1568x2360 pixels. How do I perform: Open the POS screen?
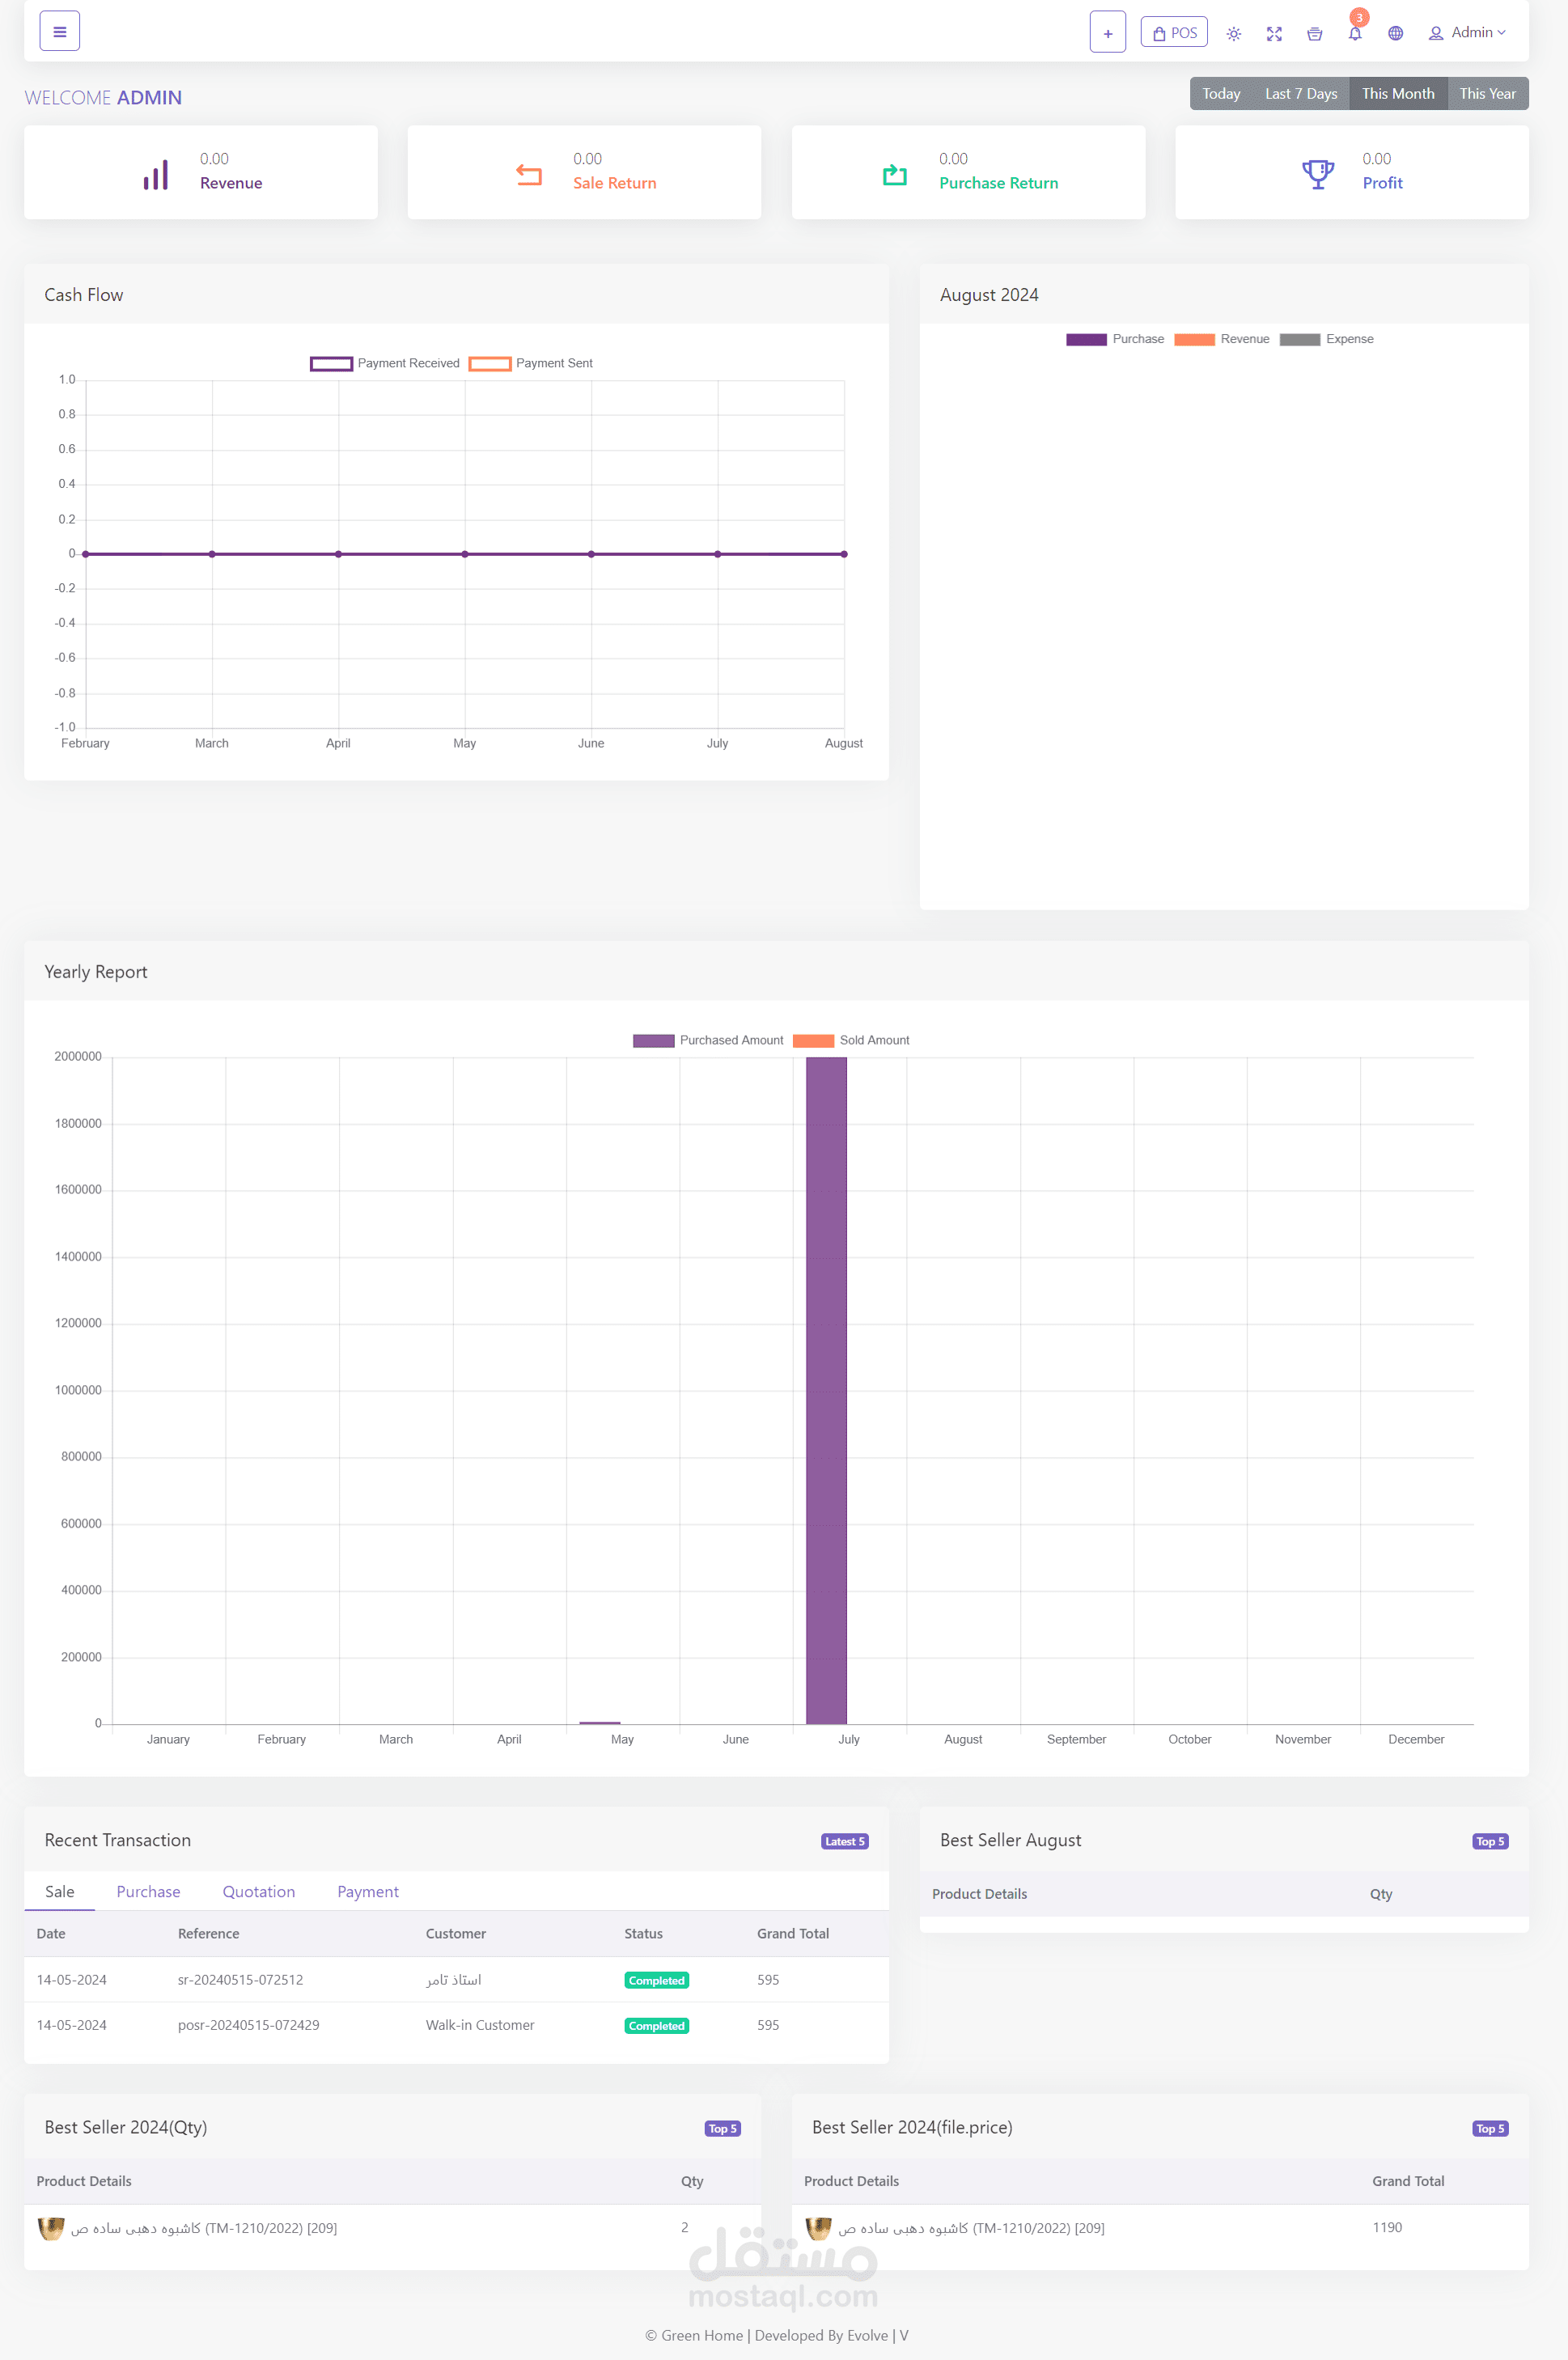coord(1173,32)
